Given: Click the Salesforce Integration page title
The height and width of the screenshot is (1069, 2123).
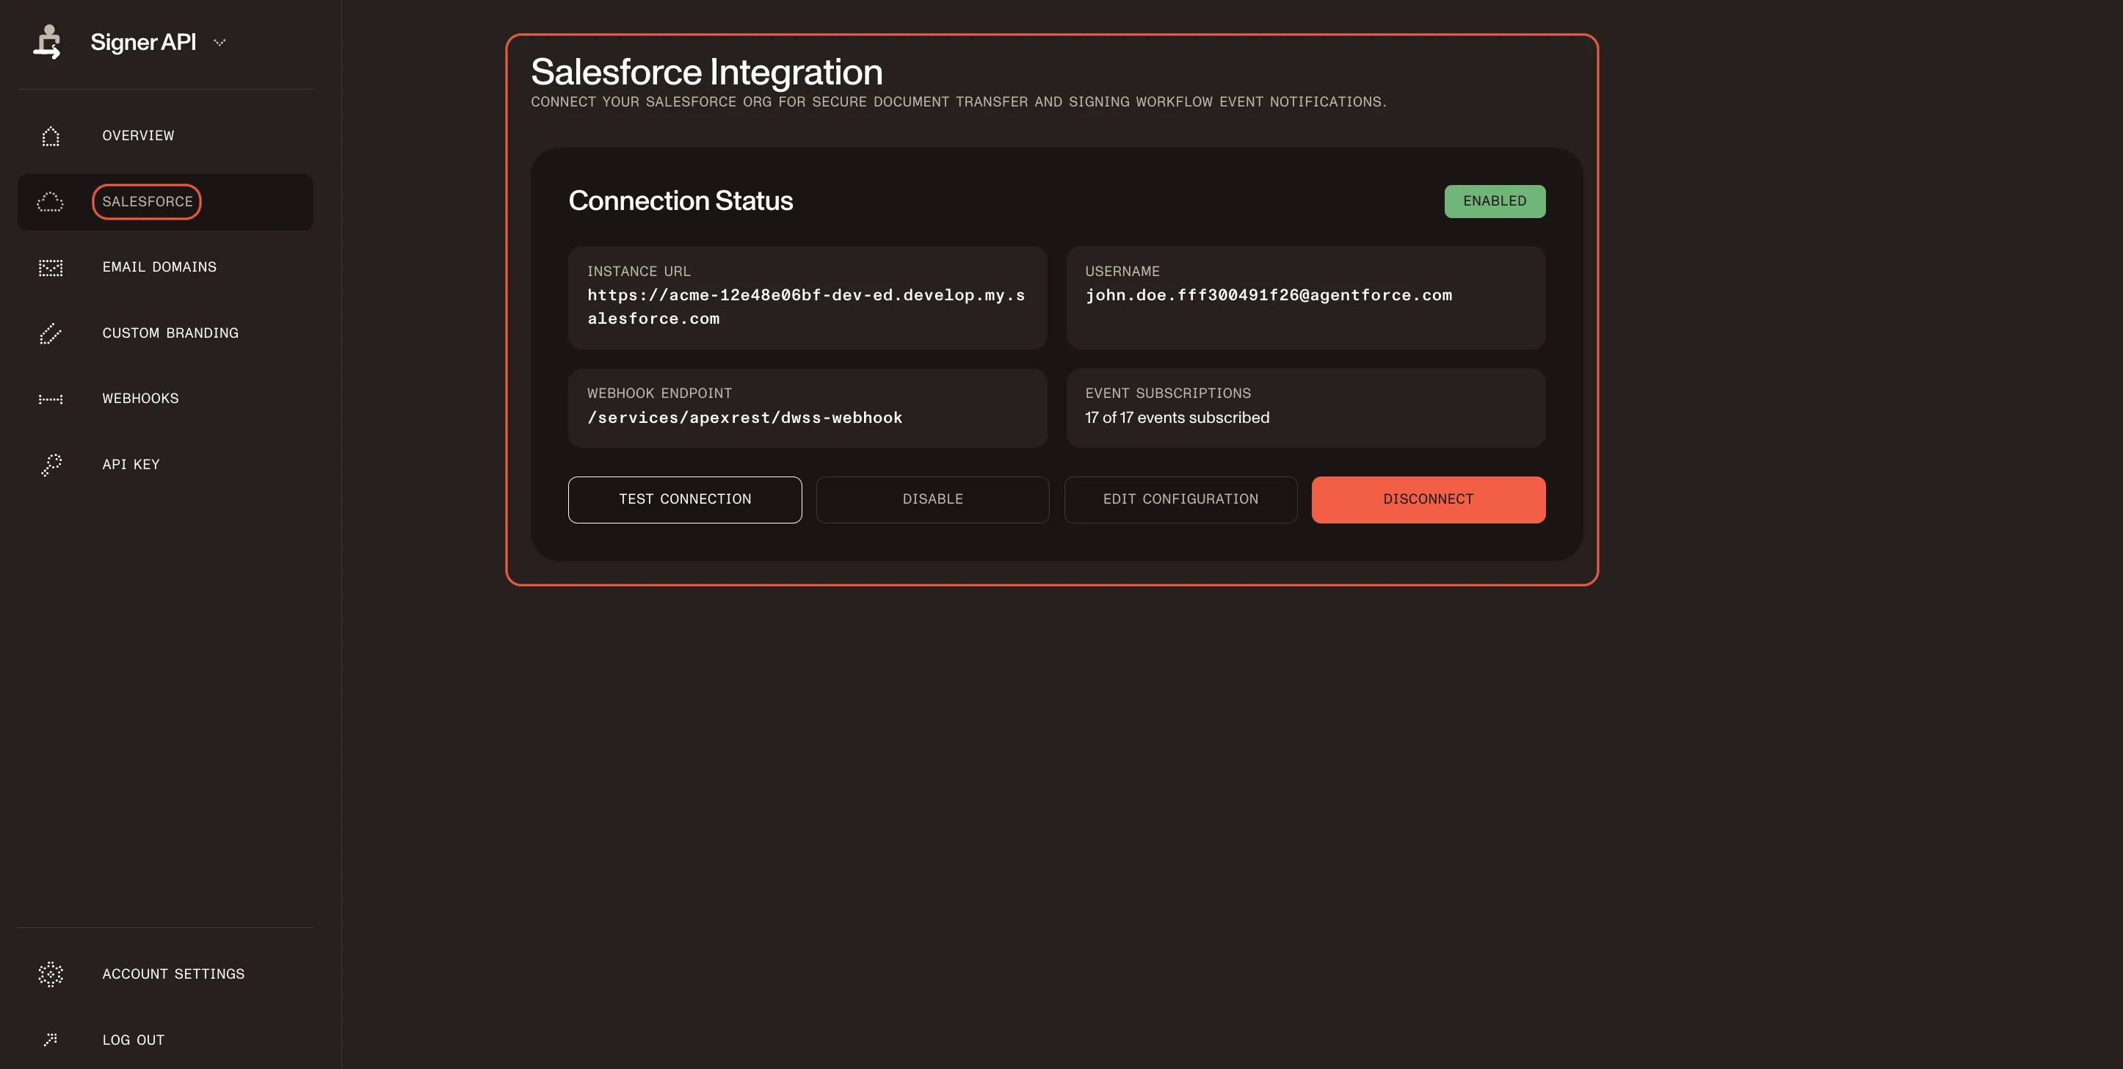Looking at the screenshot, I should [707, 73].
